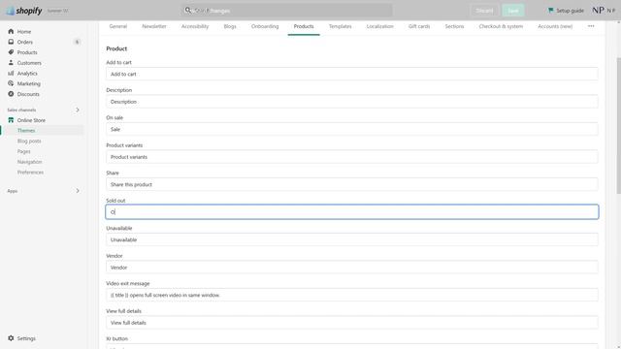Viewport: 621px width, 349px height.
Task: Switch to the Accessibility tab
Action: (x=195, y=26)
